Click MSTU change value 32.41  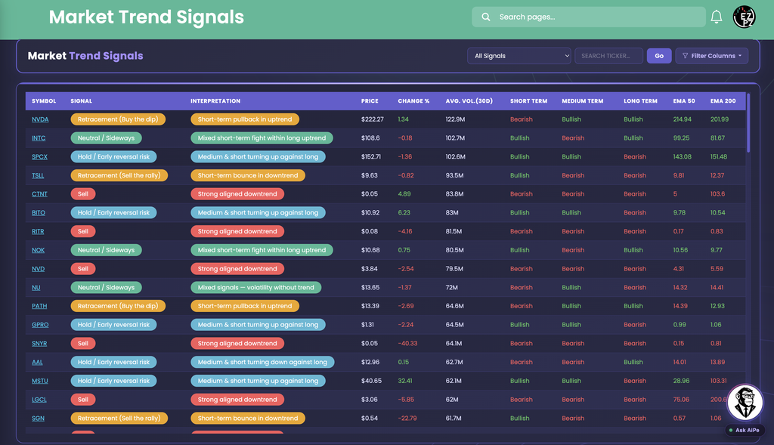405,382
